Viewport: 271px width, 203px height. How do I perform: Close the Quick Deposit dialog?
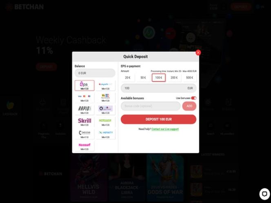tap(198, 52)
